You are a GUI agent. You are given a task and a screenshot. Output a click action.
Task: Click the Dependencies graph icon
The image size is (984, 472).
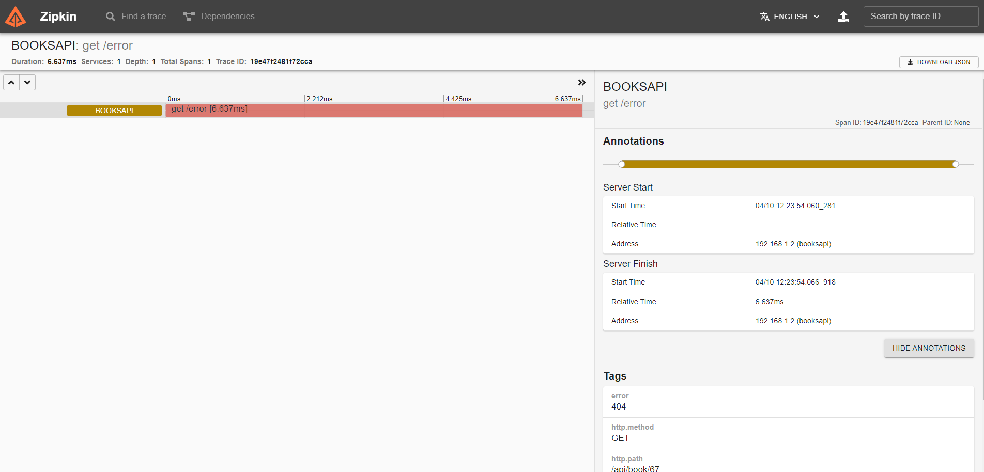[x=189, y=17]
